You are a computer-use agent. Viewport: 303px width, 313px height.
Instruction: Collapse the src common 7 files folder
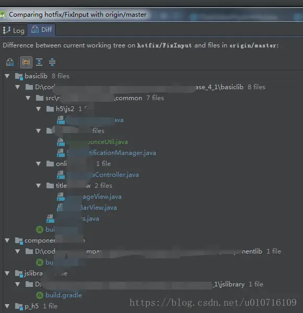(x=28, y=98)
